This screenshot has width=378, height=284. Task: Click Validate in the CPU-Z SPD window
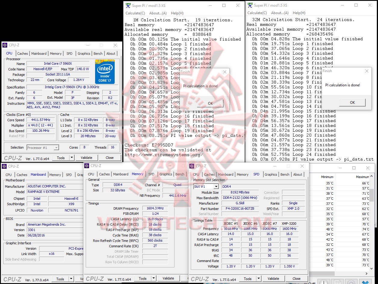(x=273, y=279)
